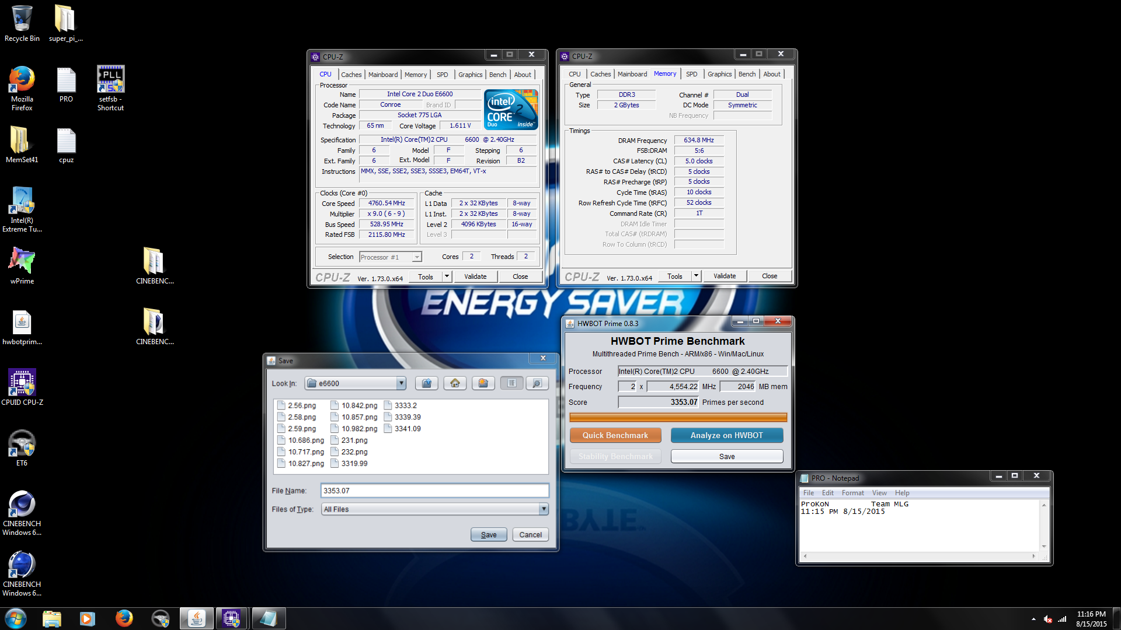Open Notepad Format menu

click(x=852, y=493)
